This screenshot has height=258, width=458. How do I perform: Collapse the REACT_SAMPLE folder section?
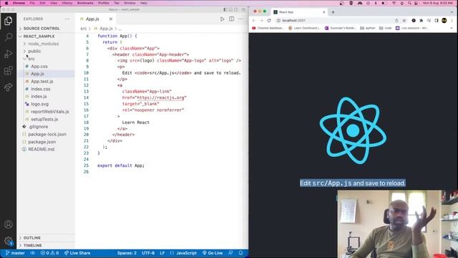point(45,37)
